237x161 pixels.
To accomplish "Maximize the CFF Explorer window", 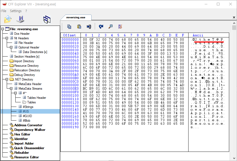I will (218, 4).
